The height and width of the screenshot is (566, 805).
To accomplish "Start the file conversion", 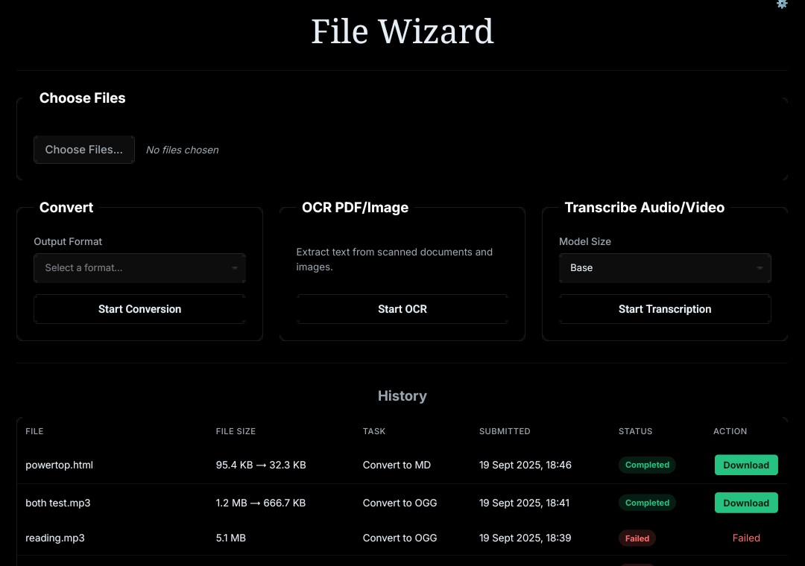I will point(139,309).
